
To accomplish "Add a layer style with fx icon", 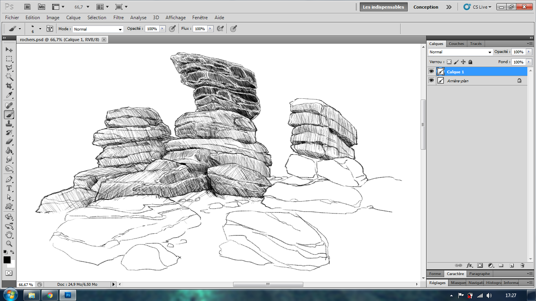I will 469,265.
